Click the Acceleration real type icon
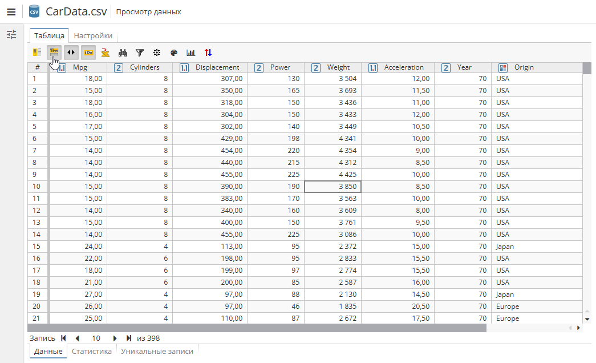 click(373, 68)
